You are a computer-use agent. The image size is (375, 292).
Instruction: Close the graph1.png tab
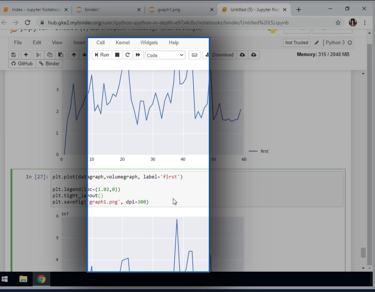212,9
